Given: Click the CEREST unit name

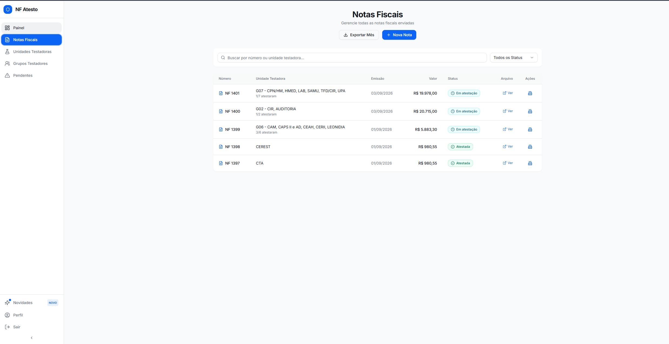Looking at the screenshot, I should pyautogui.click(x=263, y=147).
